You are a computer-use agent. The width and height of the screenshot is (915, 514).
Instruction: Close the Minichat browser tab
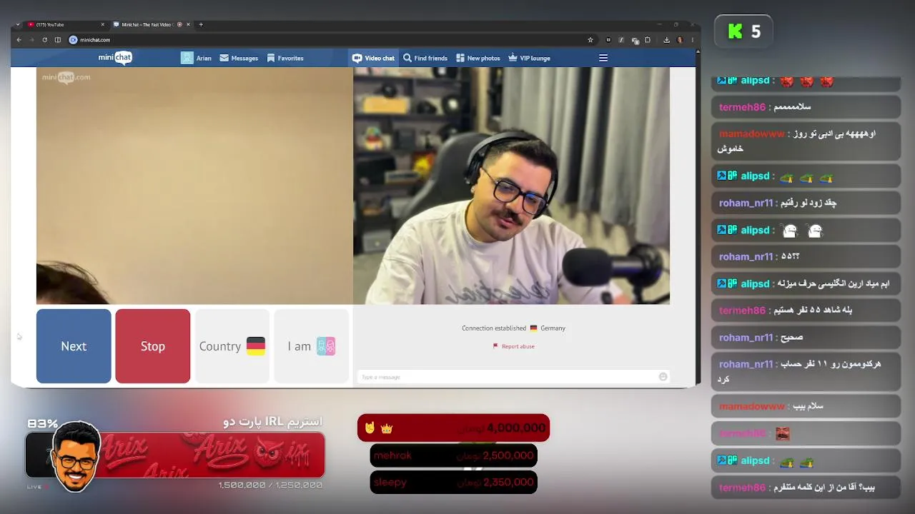(x=188, y=24)
